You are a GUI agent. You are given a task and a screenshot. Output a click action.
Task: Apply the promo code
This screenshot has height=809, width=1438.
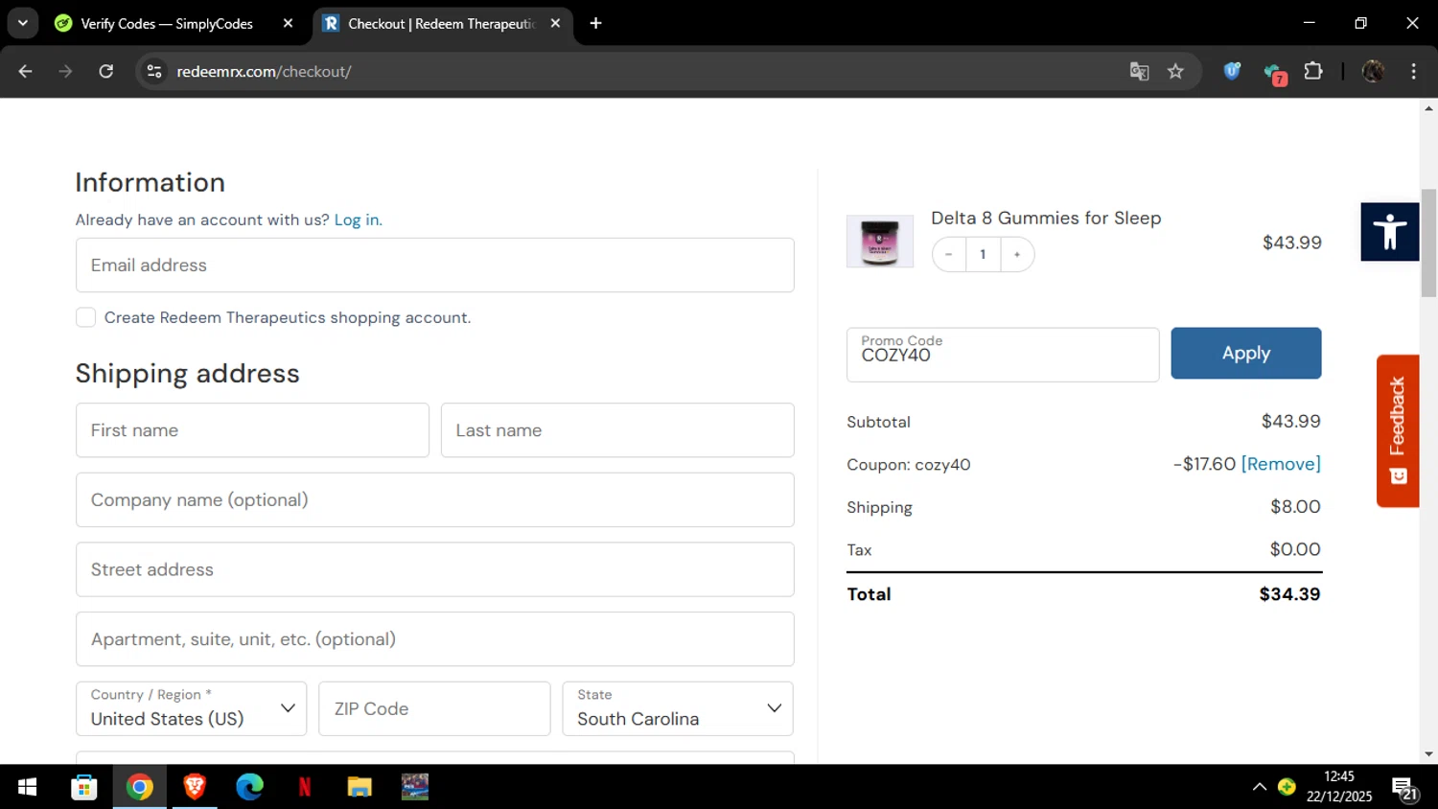(x=1246, y=353)
